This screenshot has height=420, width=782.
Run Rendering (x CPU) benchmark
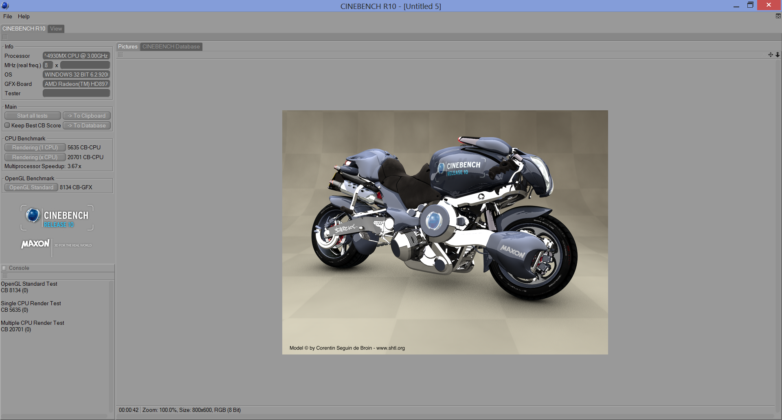[x=35, y=157]
